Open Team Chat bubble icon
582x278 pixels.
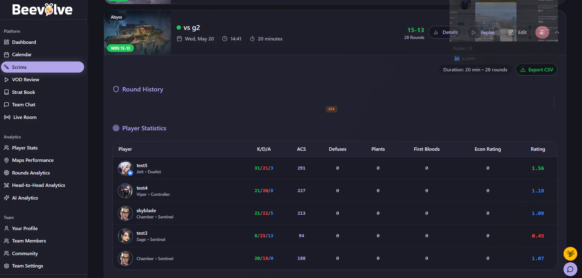(x=6, y=105)
